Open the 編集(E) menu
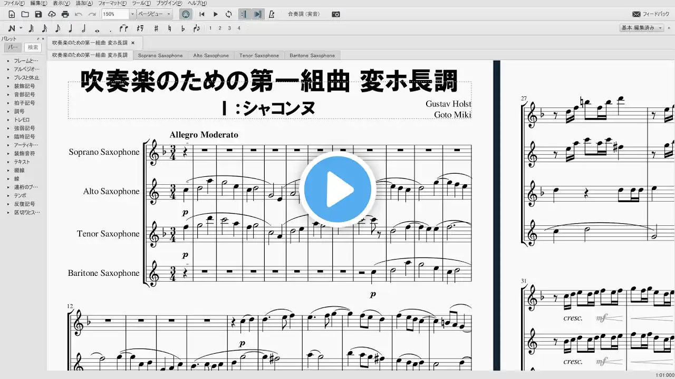675x379 pixels. [38, 3]
